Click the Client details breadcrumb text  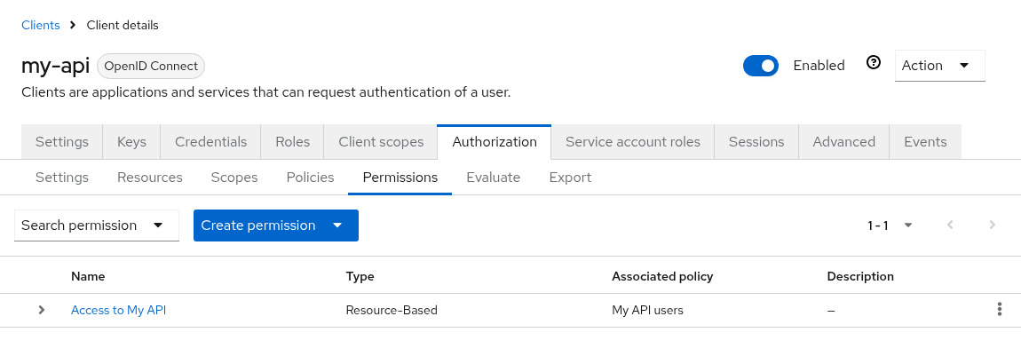123,26
